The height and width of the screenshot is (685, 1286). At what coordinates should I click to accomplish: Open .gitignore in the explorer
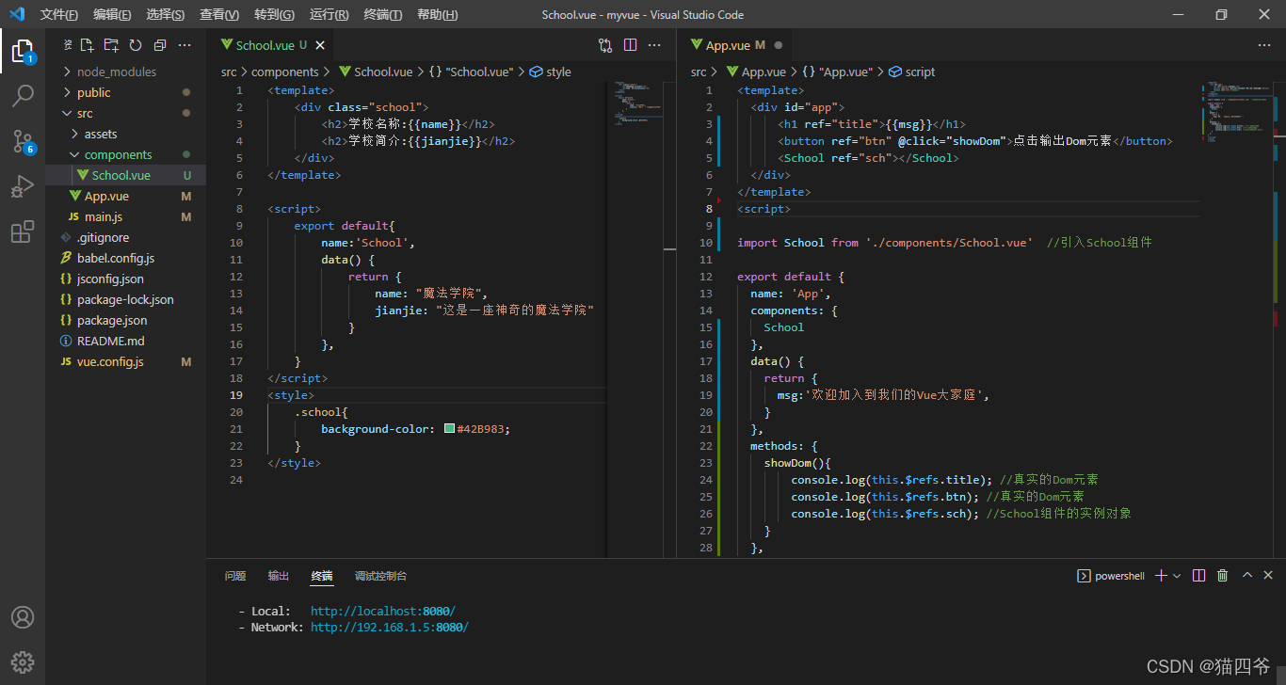click(125, 237)
